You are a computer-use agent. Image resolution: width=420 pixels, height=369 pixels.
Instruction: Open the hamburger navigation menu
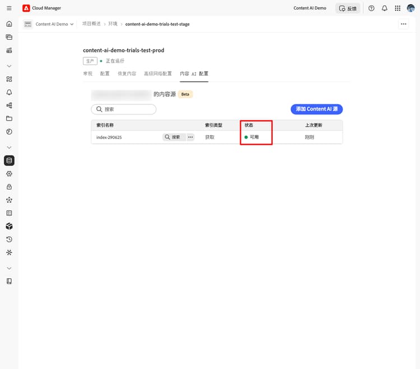(9, 8)
